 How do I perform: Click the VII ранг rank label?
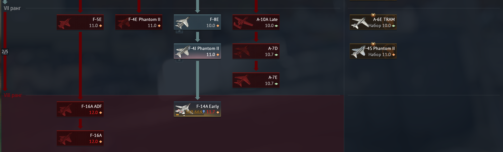pos(12,8)
